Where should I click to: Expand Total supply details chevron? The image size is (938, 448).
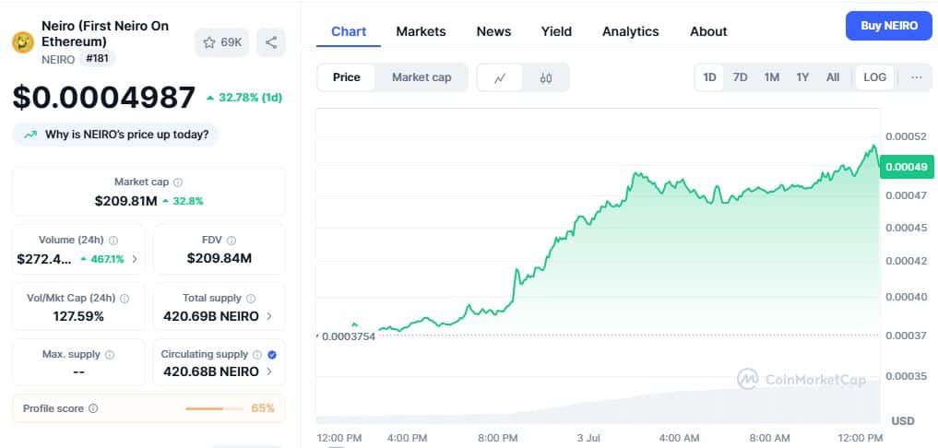click(x=268, y=316)
